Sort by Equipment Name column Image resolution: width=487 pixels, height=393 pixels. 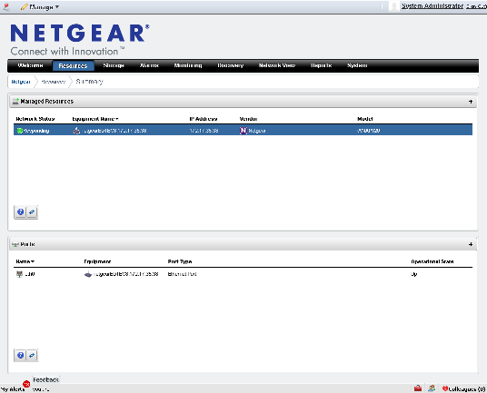pyautogui.click(x=95, y=119)
